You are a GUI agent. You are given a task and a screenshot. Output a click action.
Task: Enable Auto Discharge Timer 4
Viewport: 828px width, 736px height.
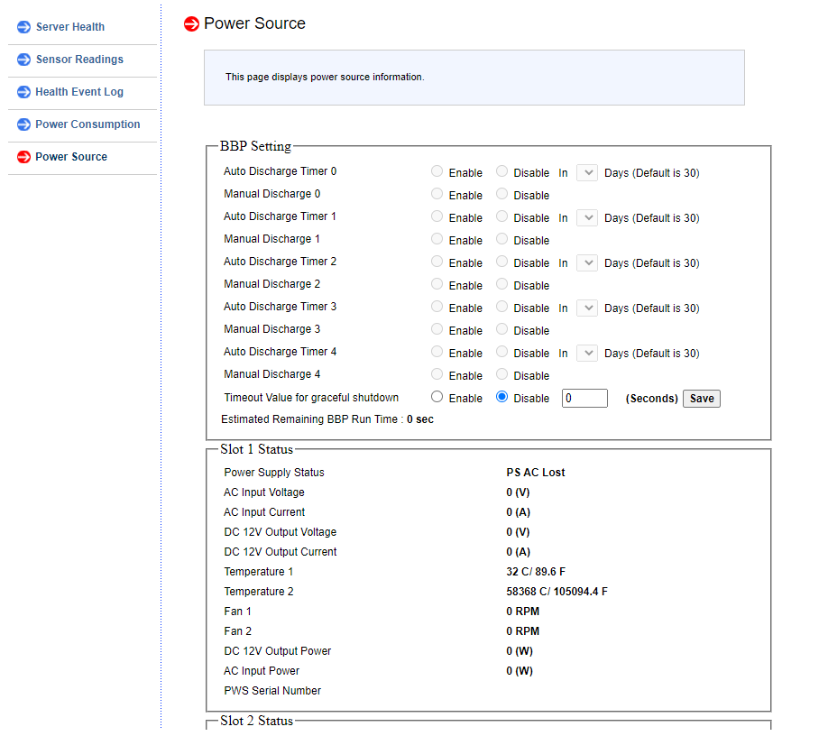(437, 352)
